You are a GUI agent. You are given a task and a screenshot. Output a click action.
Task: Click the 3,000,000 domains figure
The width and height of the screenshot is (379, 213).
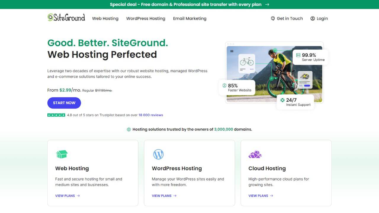tap(224, 129)
